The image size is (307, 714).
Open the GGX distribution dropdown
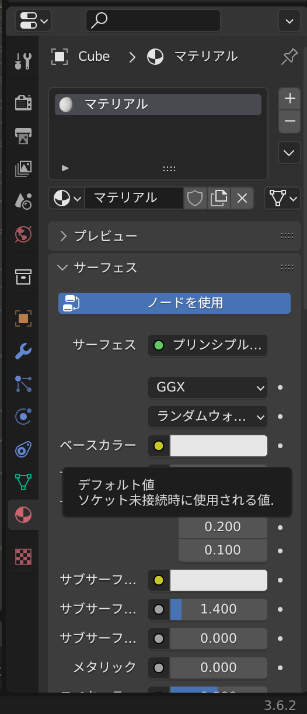pos(208,387)
